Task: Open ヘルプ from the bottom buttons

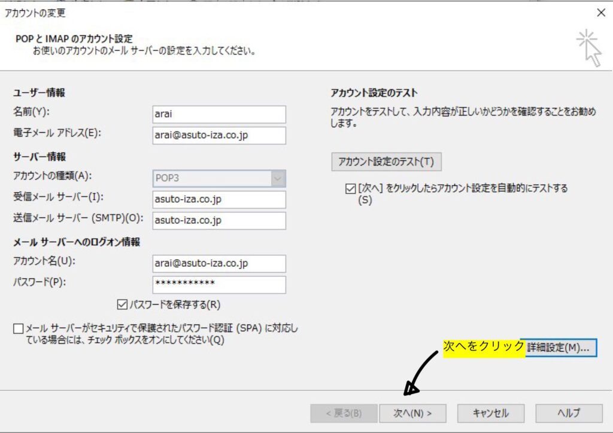Action: coord(568,413)
